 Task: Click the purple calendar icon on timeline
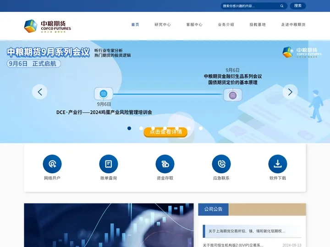233,95
